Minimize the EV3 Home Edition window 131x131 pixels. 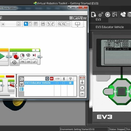point(71,7)
